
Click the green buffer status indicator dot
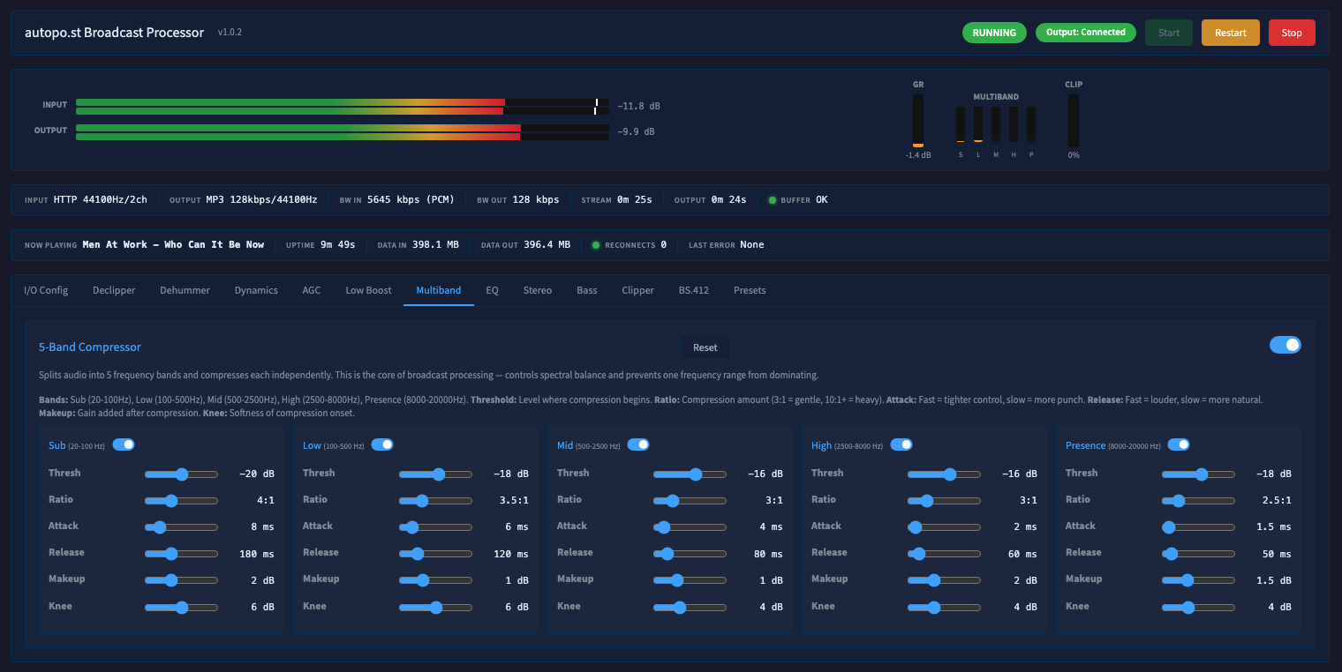coord(773,200)
